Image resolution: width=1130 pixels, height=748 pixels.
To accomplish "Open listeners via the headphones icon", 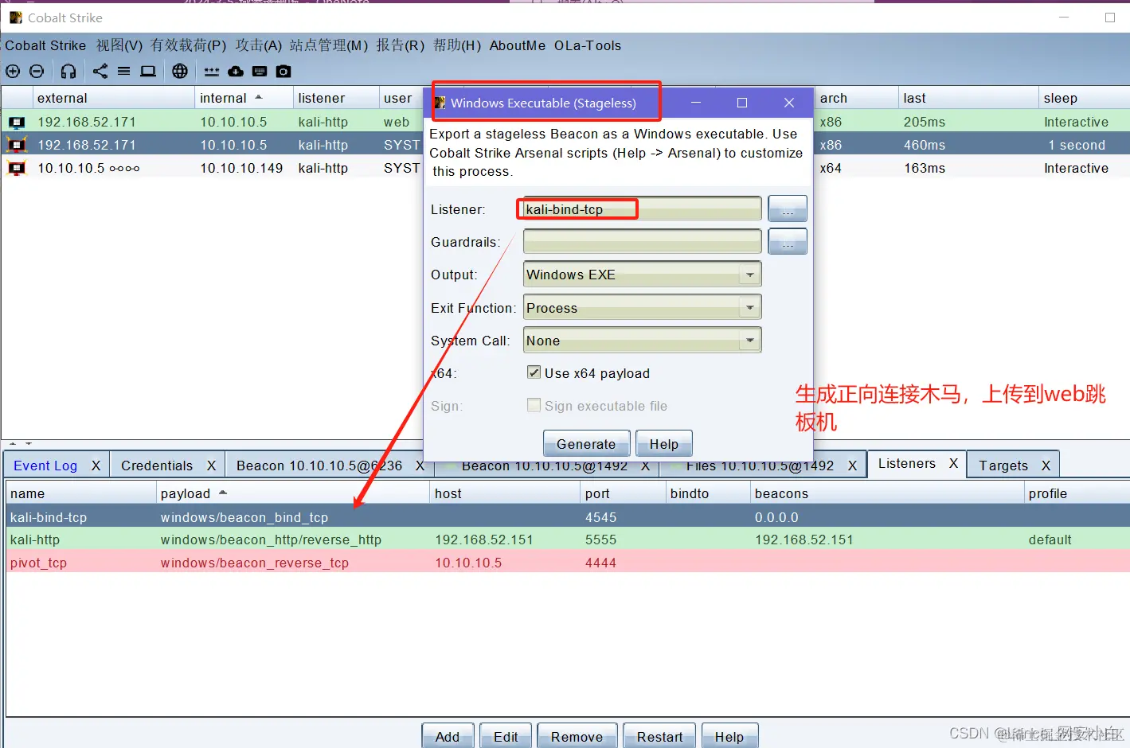I will tap(68, 72).
